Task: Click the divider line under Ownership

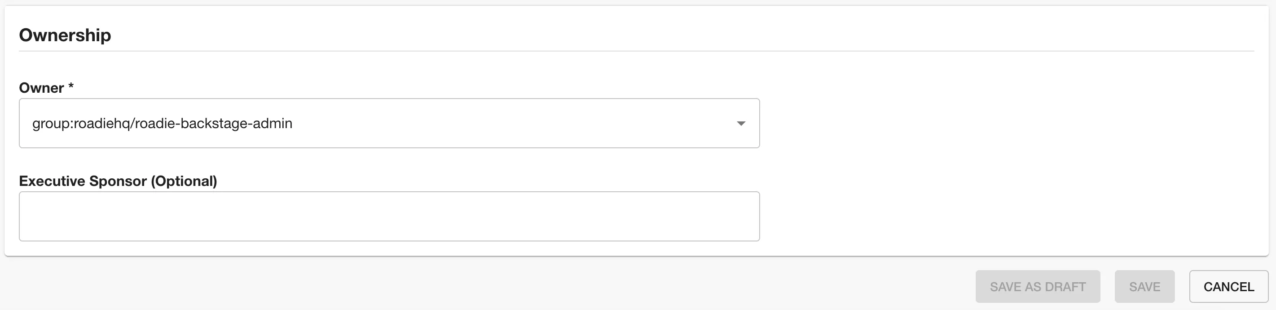Action: pyautogui.click(x=636, y=51)
